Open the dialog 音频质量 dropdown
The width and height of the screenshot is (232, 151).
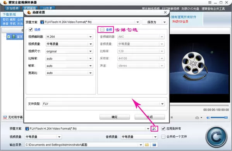coord(141,44)
